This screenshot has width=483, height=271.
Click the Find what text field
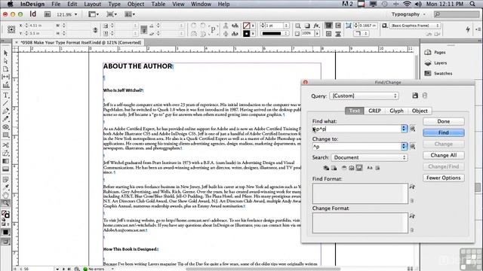[x=356, y=129]
